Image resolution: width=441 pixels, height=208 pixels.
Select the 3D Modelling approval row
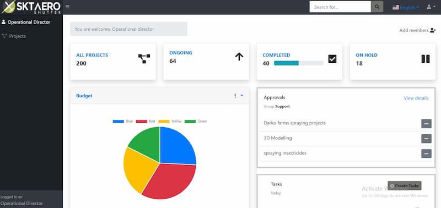pos(346,138)
